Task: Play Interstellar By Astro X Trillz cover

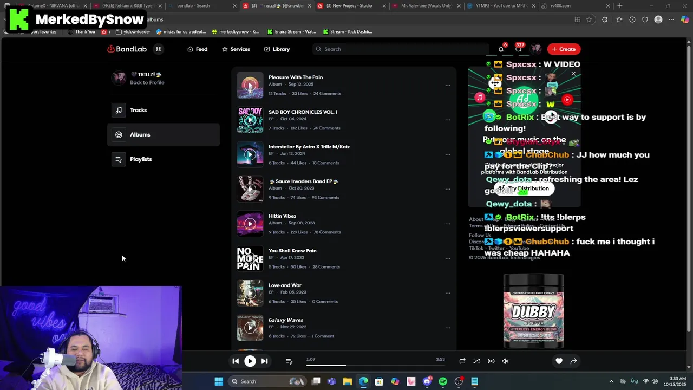Action: click(x=250, y=154)
